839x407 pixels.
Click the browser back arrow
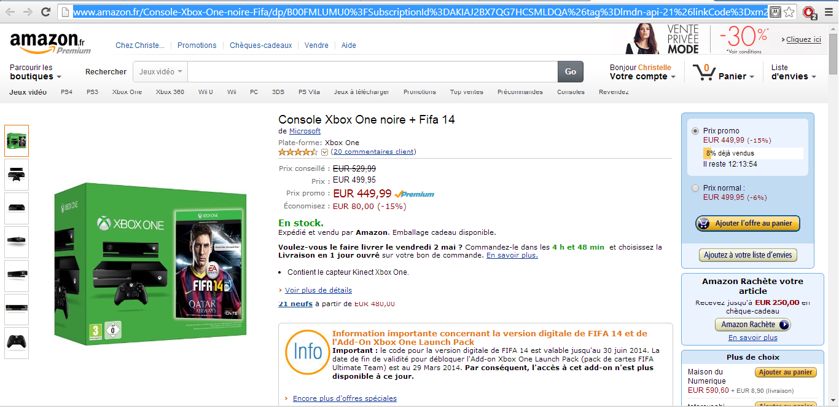point(10,12)
